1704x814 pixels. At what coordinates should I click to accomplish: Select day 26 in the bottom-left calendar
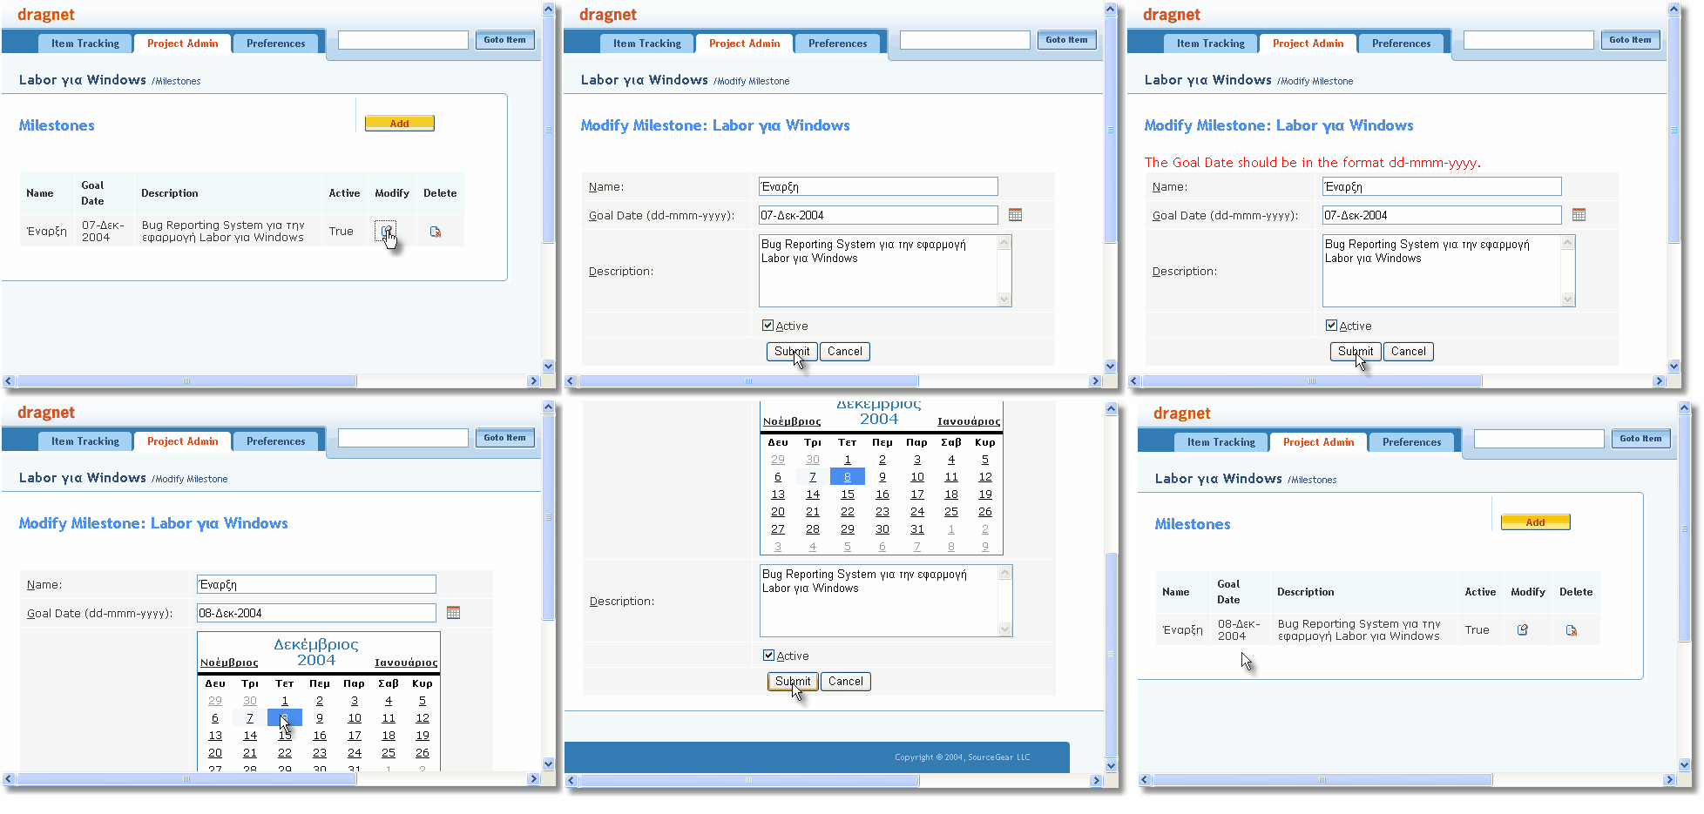423,753
